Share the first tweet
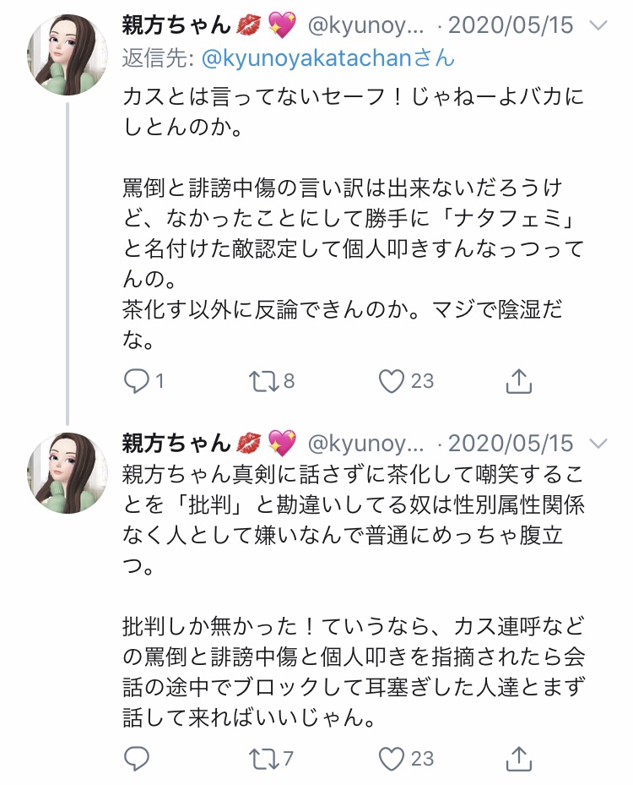The height and width of the screenshot is (785, 633). (x=519, y=382)
